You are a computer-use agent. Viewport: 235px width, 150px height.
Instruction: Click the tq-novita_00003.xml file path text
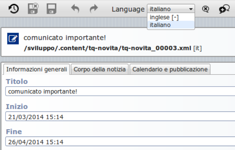(107, 48)
